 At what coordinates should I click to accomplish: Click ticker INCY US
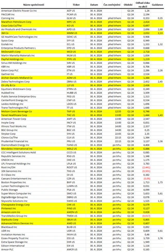(x=71, y=123)
